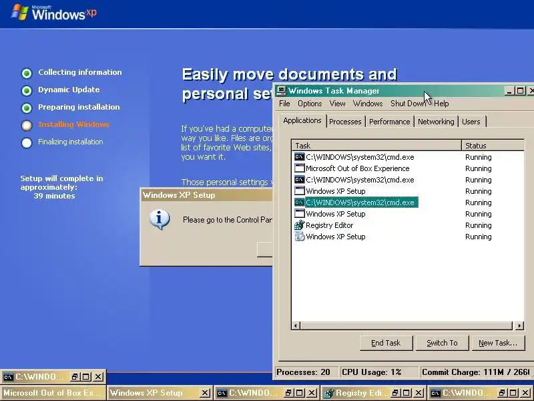Close the minimized Registry Editor window
This screenshot has width=534, height=401.
click(x=419, y=393)
